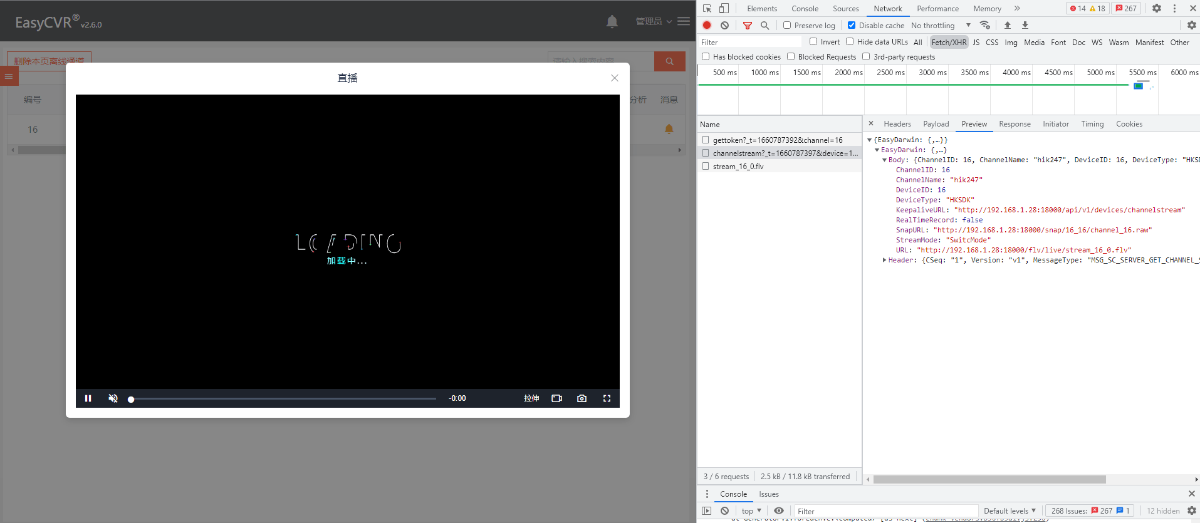Open the request Headers tab
Viewport: 1200px width, 523px height.
897,124
